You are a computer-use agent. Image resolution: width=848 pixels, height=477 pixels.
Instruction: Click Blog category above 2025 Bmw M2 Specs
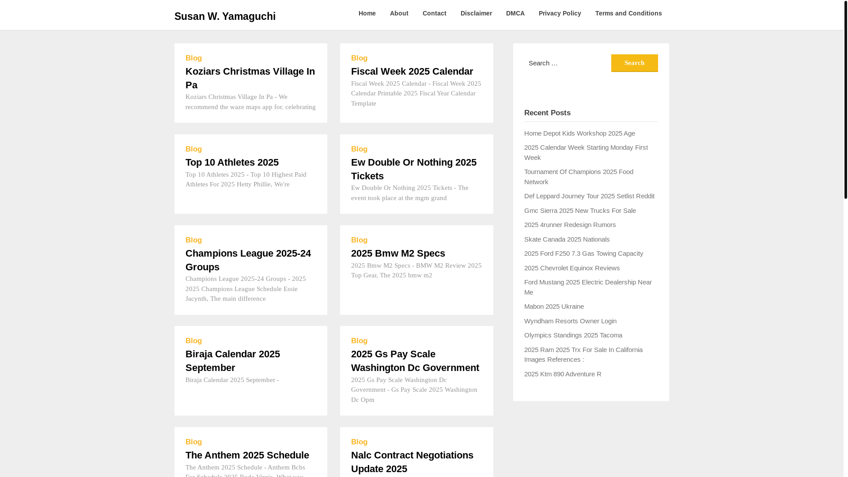pyautogui.click(x=359, y=240)
